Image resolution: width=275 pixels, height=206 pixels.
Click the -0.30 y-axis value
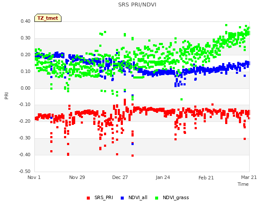tap(25, 138)
